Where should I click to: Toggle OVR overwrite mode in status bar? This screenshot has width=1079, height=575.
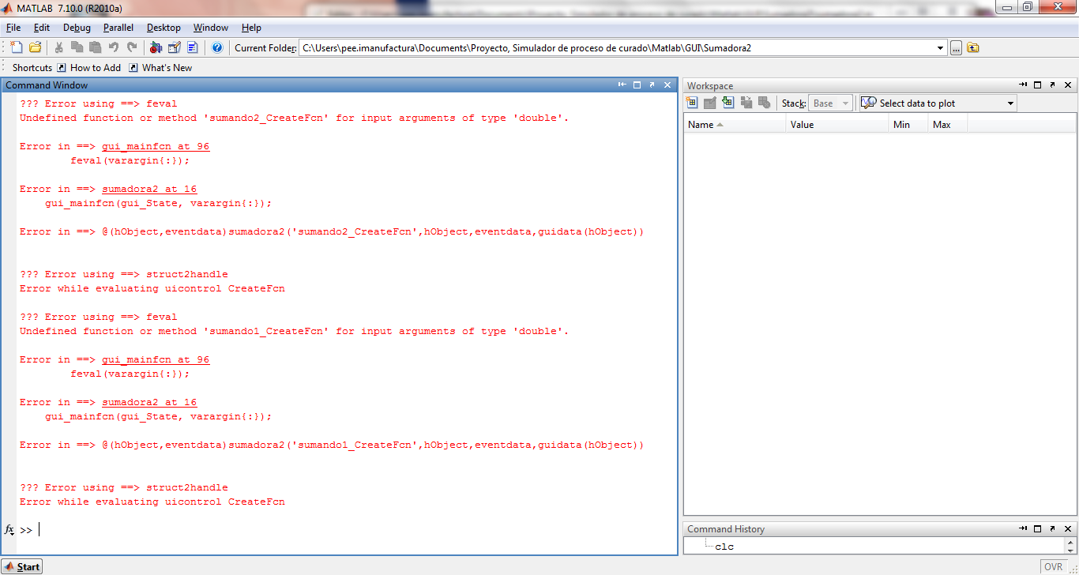[x=1053, y=566]
